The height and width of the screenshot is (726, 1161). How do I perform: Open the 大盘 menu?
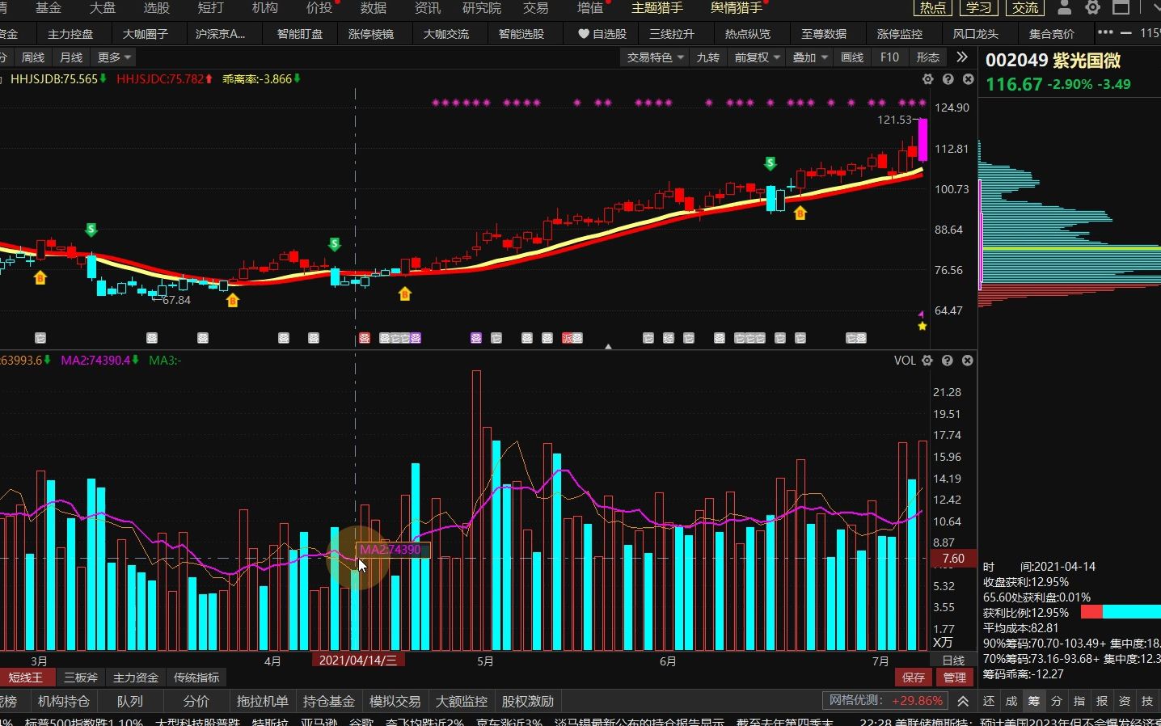pos(103,8)
